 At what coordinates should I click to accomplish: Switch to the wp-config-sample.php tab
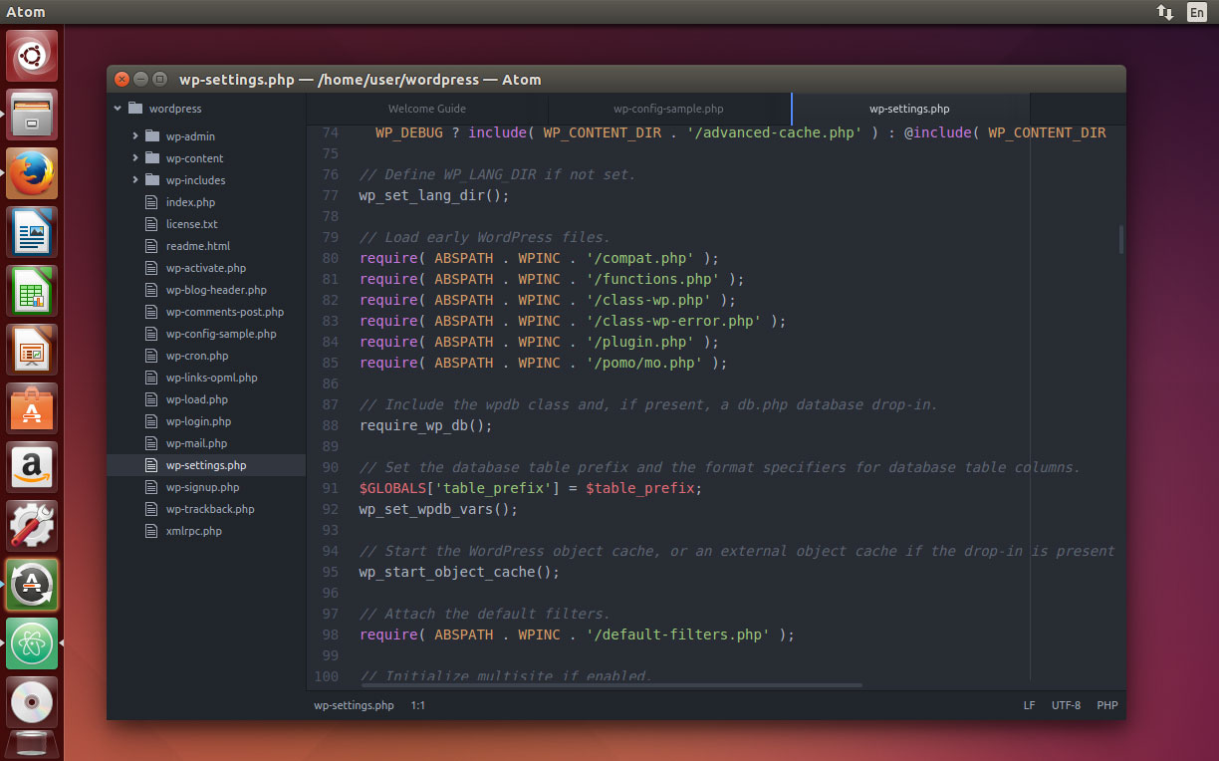pos(668,109)
